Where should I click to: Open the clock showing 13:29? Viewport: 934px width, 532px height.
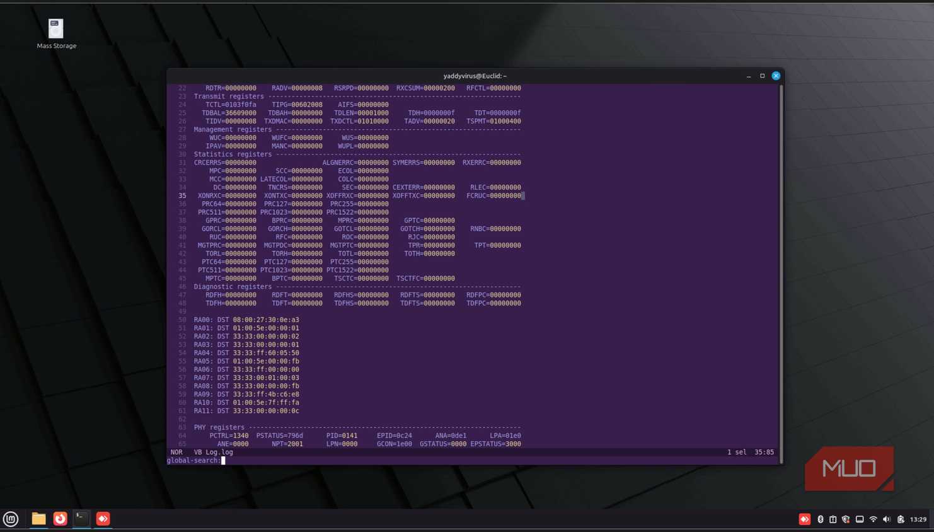point(918,519)
